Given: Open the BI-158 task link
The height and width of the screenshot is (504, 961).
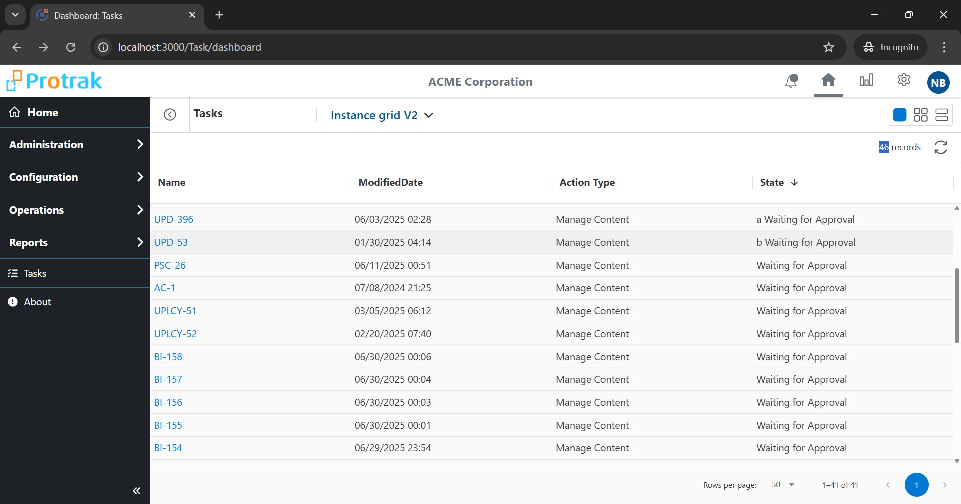Looking at the screenshot, I should [x=168, y=357].
